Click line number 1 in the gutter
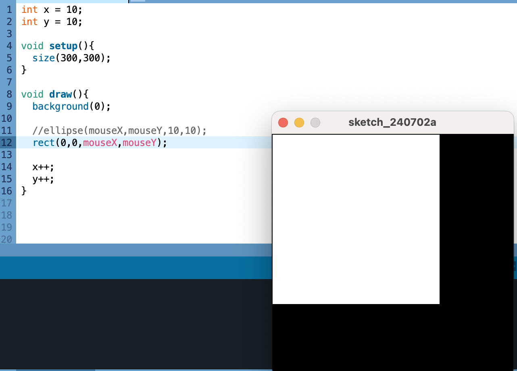 9,10
